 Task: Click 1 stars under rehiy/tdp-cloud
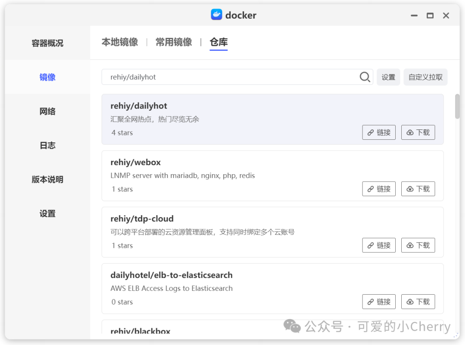coord(122,246)
